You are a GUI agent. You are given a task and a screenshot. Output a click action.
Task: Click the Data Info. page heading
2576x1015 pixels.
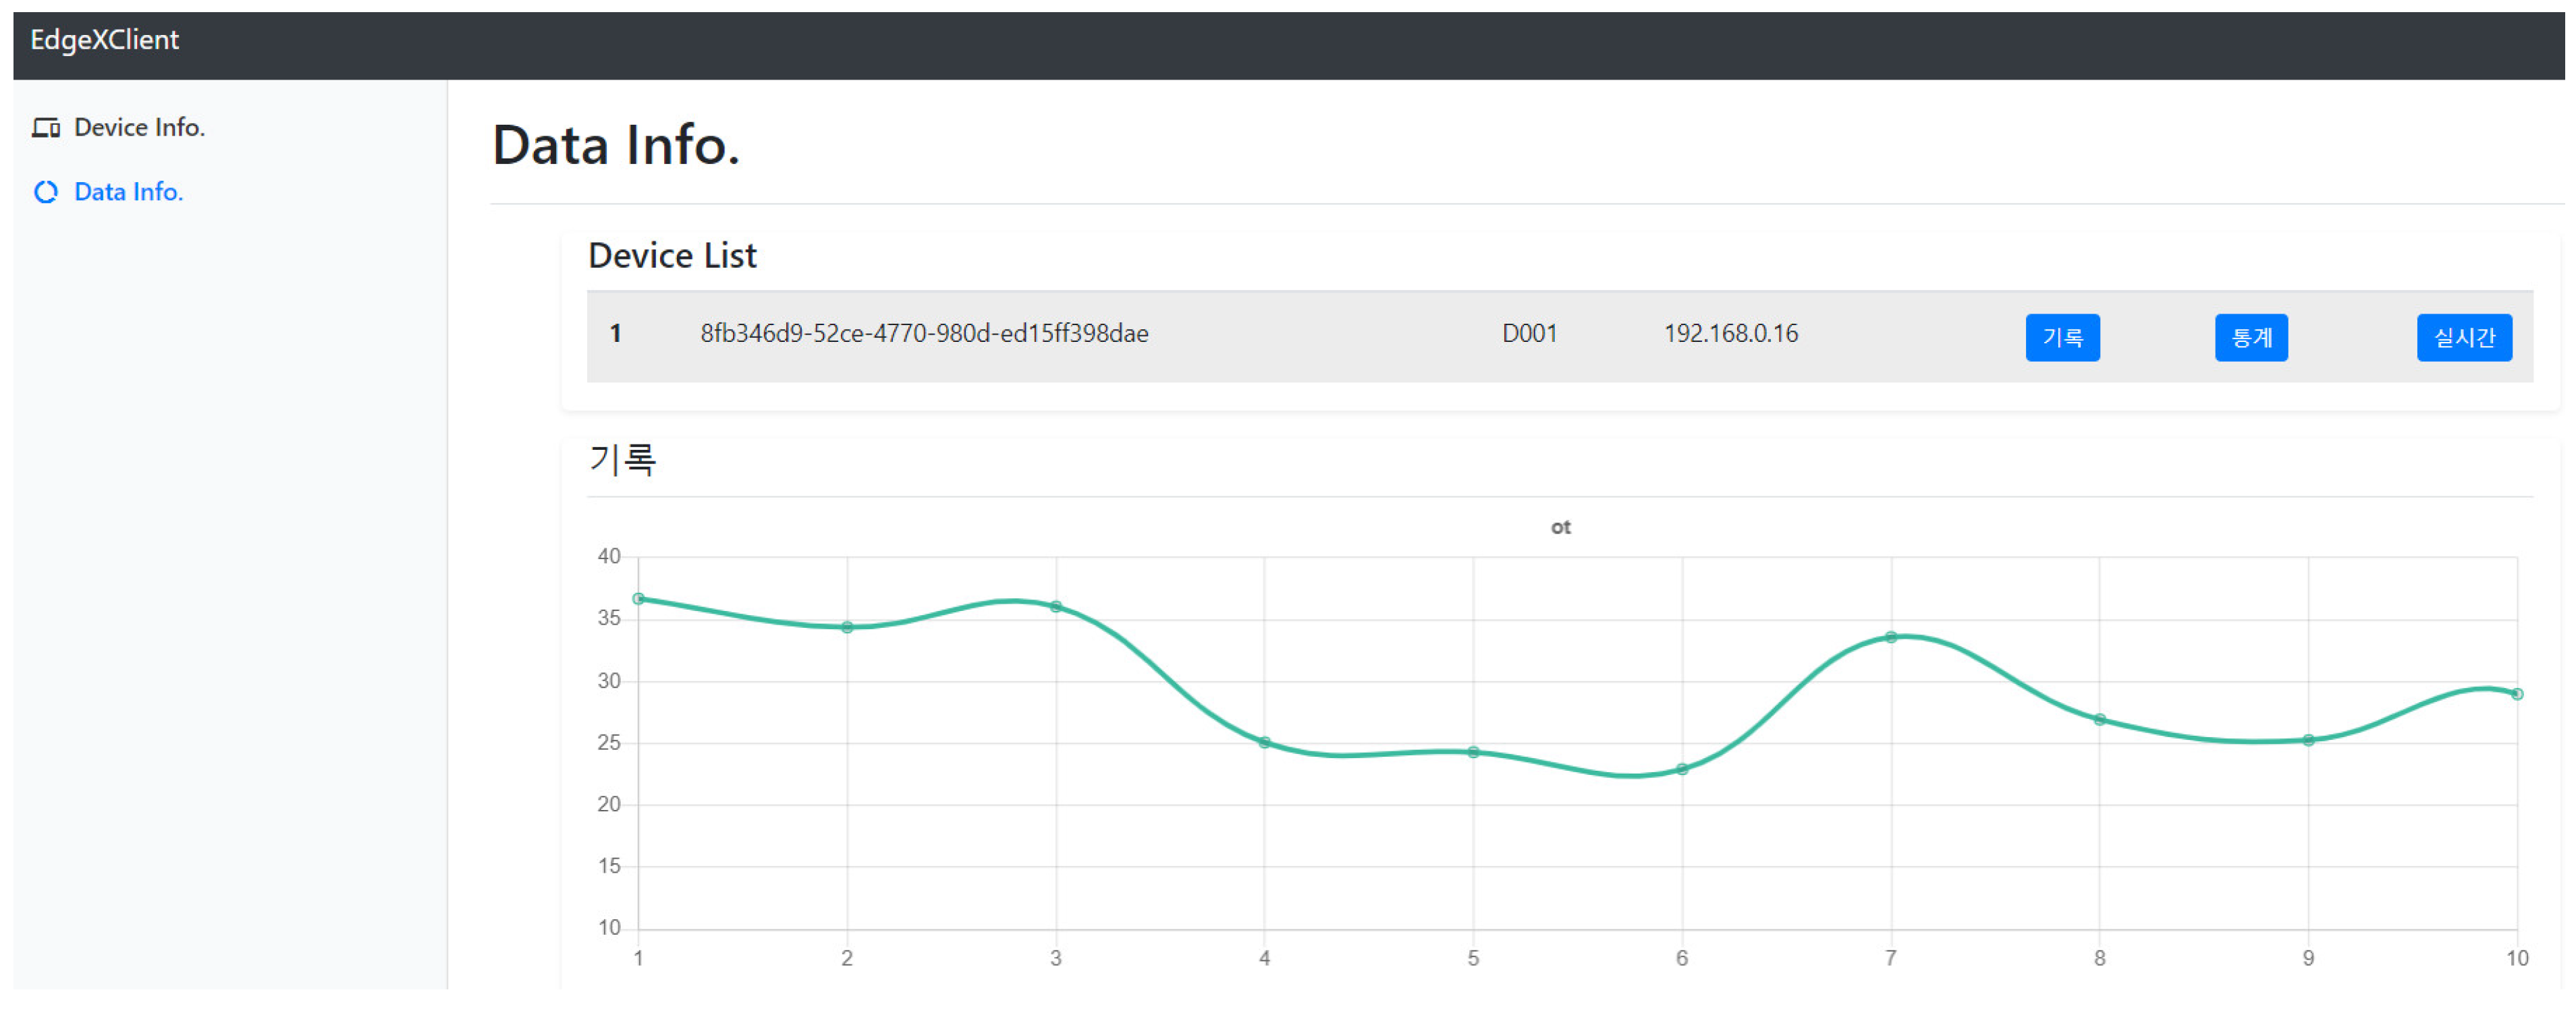coord(615,146)
